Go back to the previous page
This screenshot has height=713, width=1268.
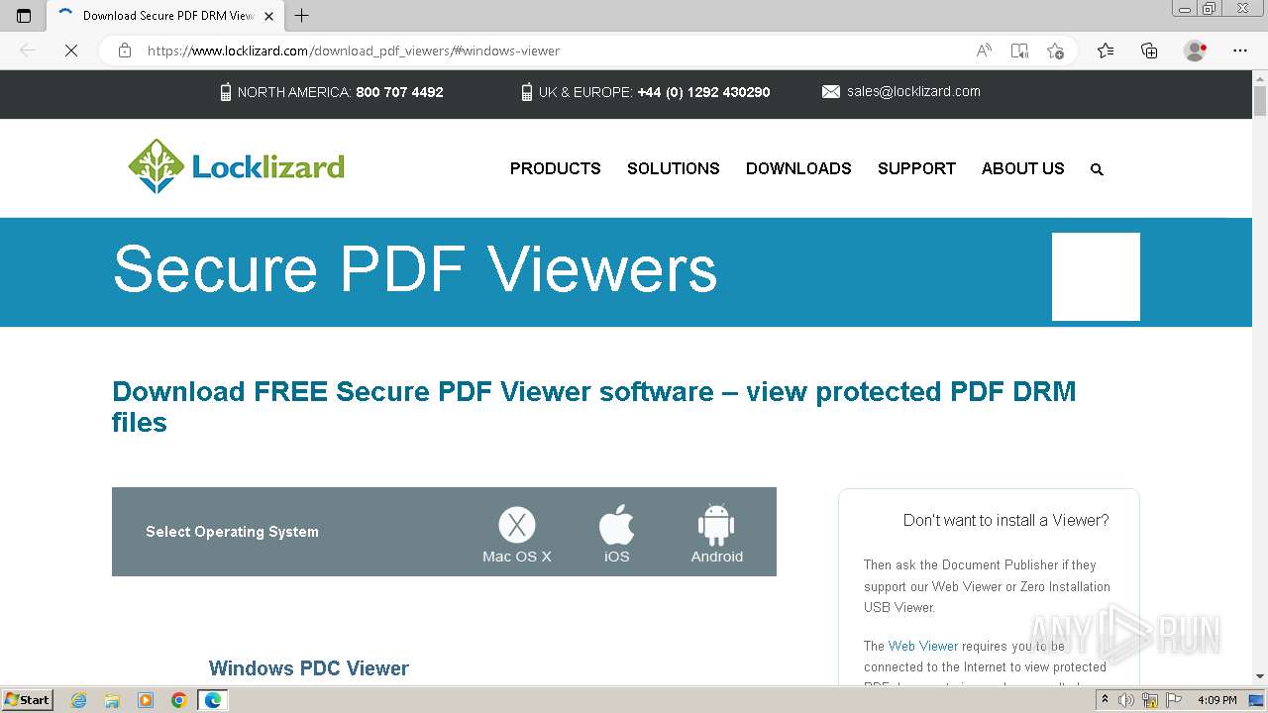point(28,51)
